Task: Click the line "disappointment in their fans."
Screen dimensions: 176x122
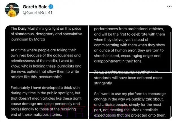Action: (118, 61)
